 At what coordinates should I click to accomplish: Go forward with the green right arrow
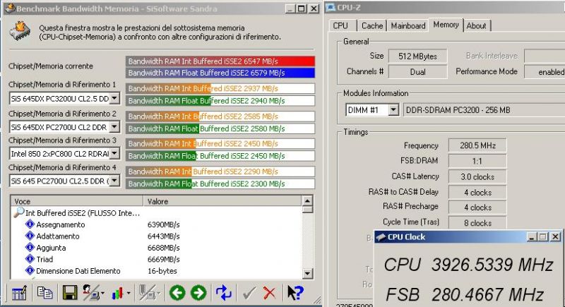coord(198,293)
